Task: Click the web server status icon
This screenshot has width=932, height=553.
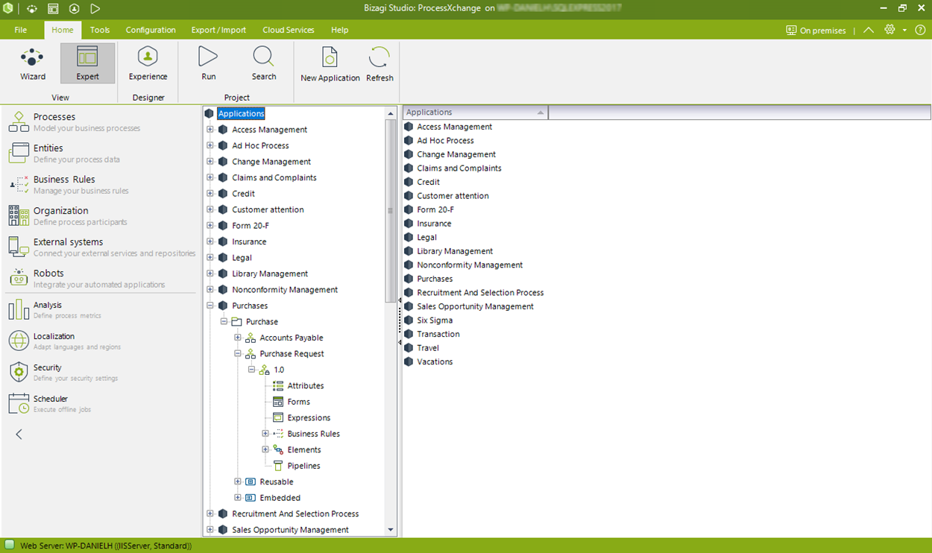Action: pos(10,545)
